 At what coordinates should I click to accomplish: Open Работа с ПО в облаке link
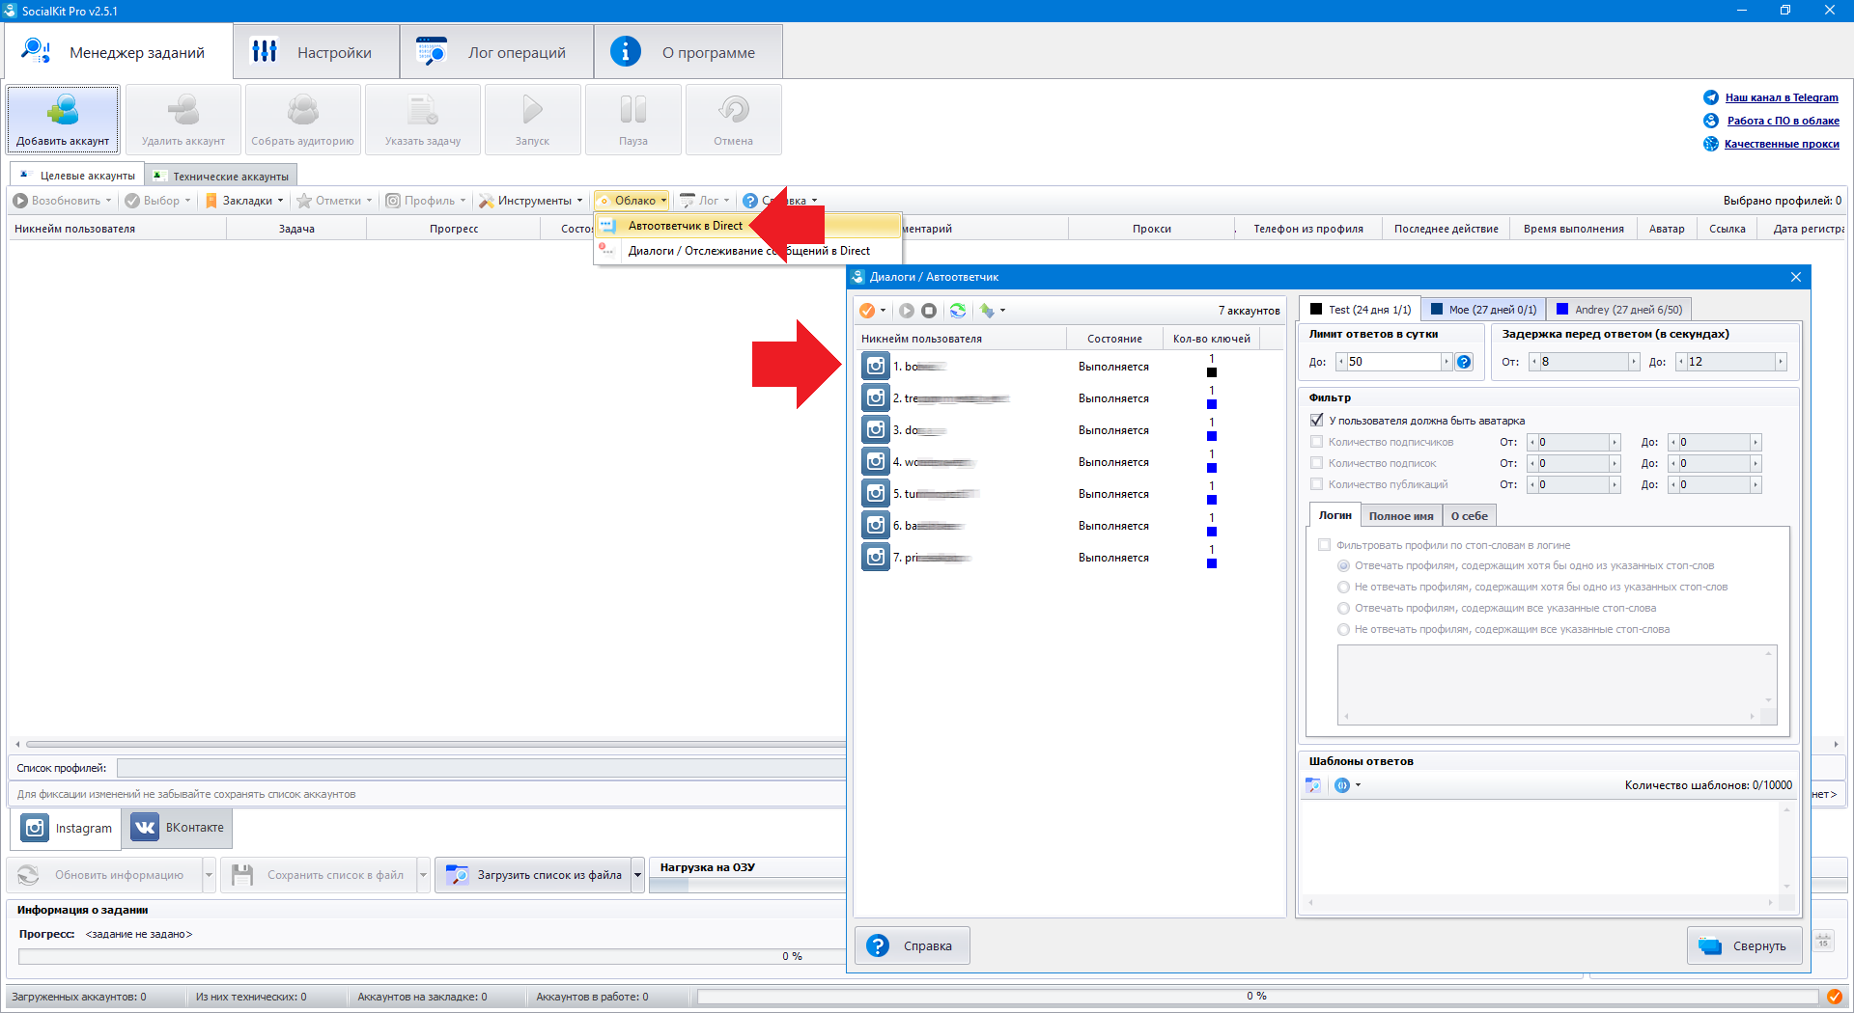(x=1783, y=121)
